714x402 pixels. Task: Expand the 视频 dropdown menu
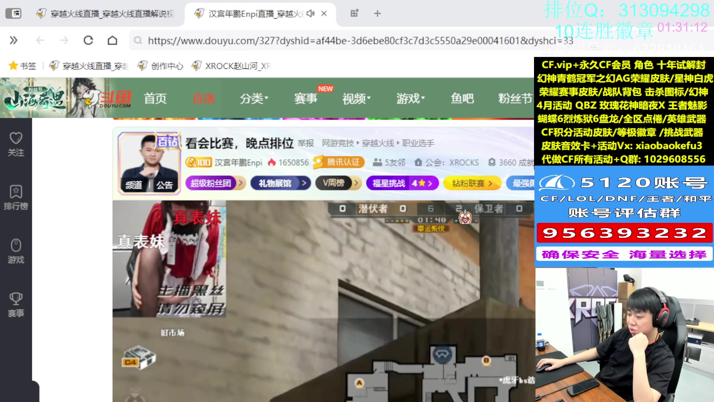pyautogui.click(x=356, y=99)
